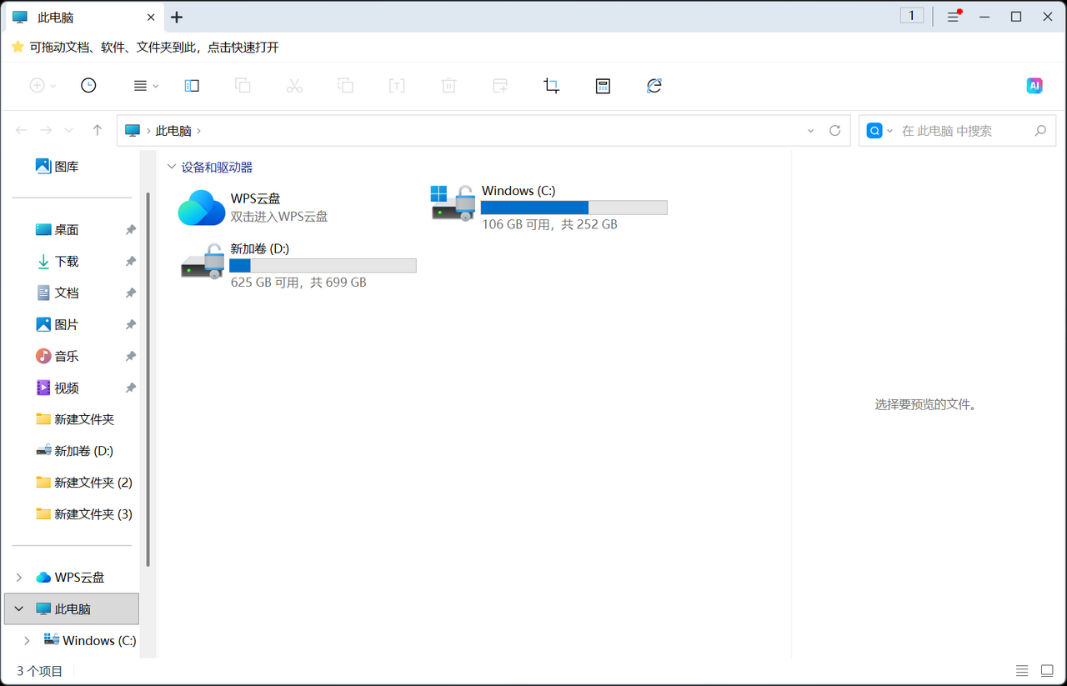Click the screenshot crop tool icon
Screen dimensions: 1067x686
coord(551,85)
